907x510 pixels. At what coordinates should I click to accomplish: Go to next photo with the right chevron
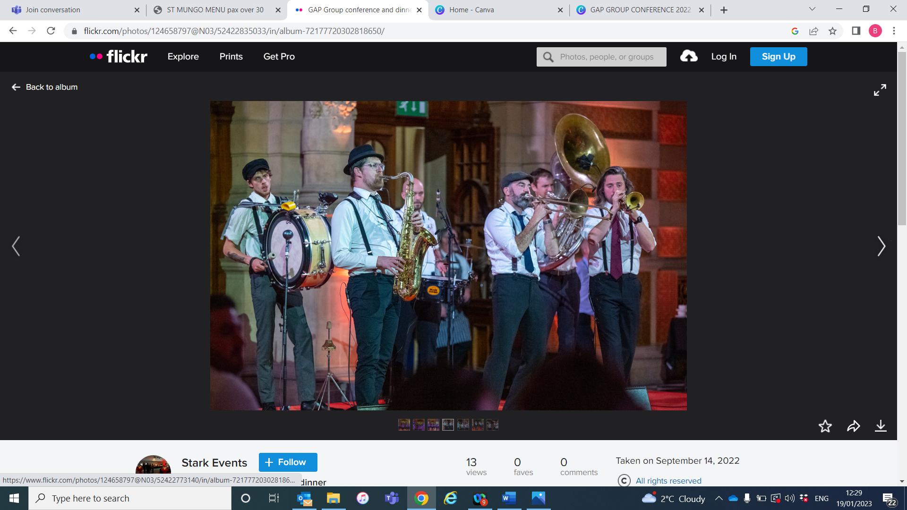[x=881, y=246]
